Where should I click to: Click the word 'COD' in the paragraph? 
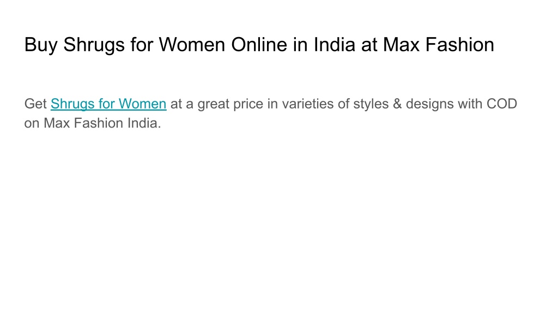[501, 104]
